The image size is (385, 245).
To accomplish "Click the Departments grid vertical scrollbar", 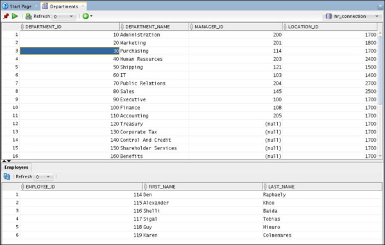I will click(x=381, y=71).
